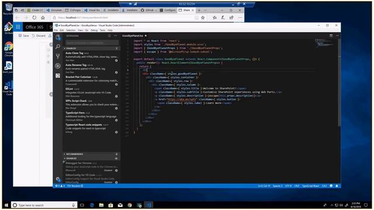Open the Edge tab list dropdown chevron

pos(205,10)
